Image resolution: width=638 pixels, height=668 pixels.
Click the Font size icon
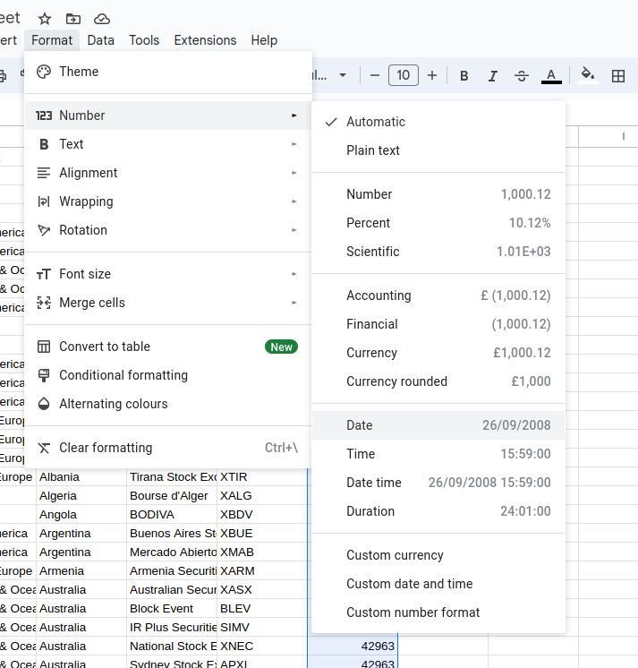click(44, 274)
